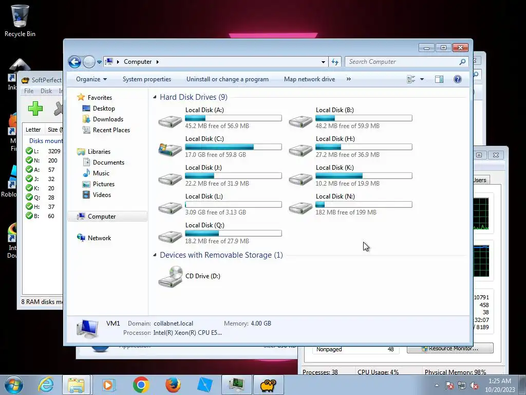
Task: Open address bar history dropdown
Action: (323, 62)
